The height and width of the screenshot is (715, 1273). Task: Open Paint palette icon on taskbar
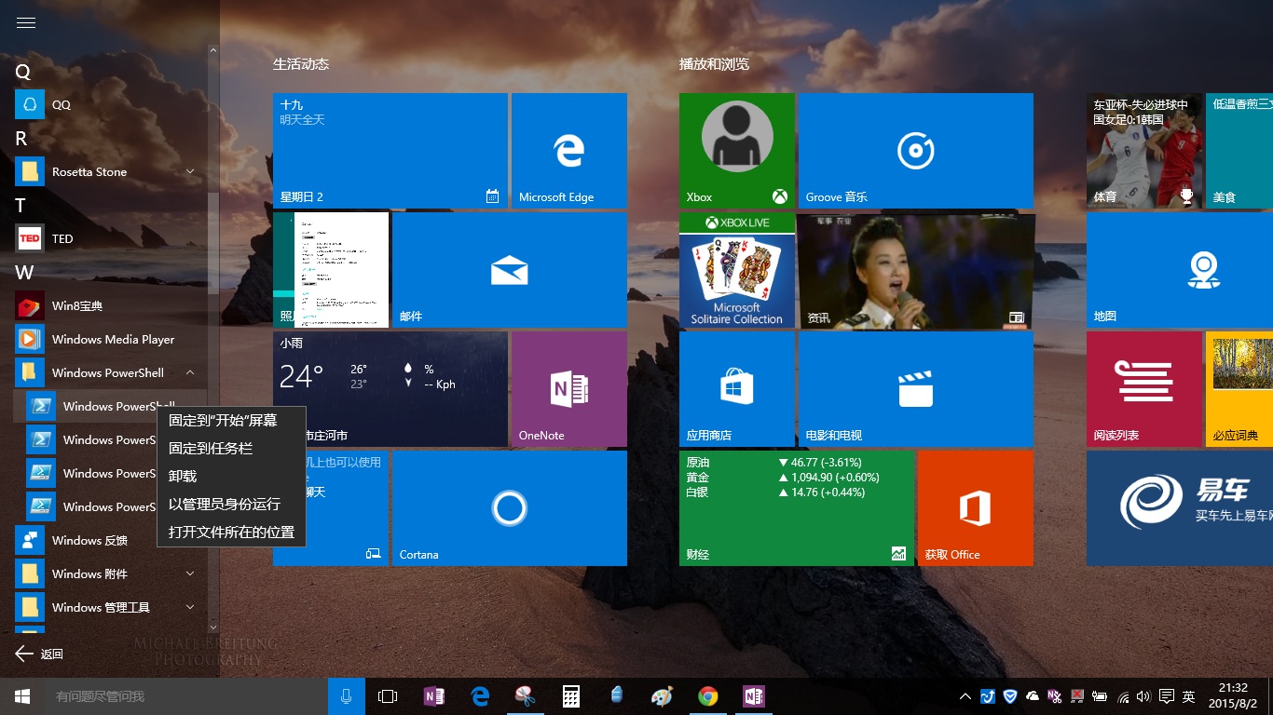tap(662, 696)
